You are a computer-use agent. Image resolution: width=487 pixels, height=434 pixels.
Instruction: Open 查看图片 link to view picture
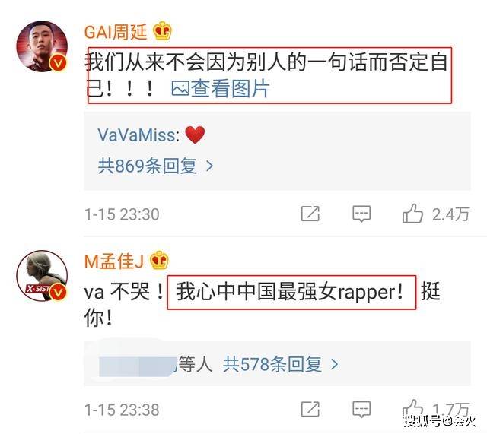pos(220,89)
